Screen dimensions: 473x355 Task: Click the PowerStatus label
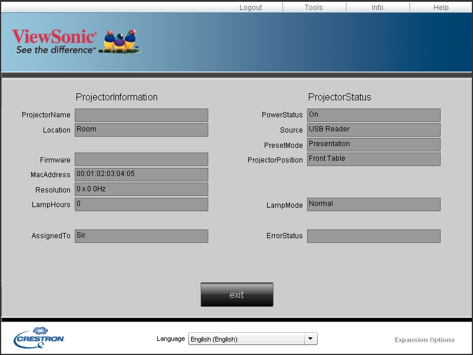click(282, 115)
